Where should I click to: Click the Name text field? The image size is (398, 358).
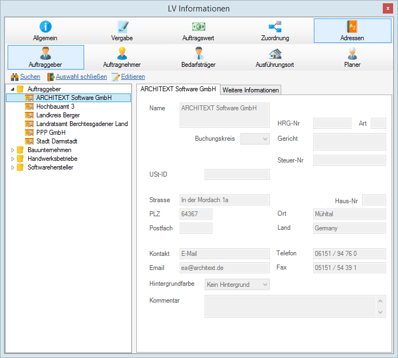[225, 115]
